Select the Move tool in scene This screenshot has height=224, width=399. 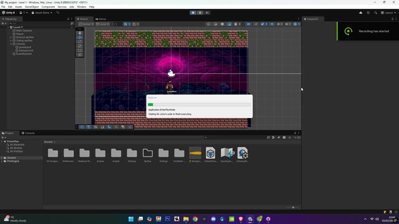[80, 37]
